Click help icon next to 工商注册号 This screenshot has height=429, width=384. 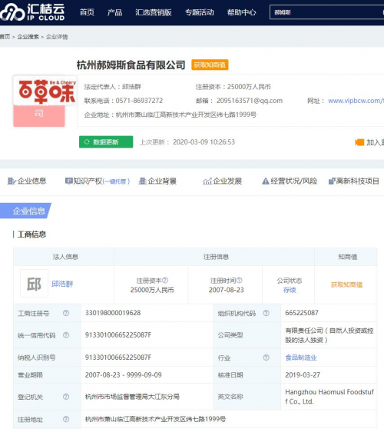tap(66, 313)
